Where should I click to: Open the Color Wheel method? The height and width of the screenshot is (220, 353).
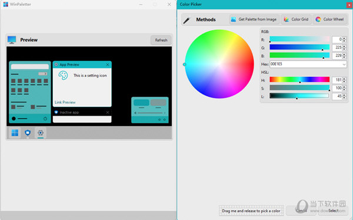(329, 19)
